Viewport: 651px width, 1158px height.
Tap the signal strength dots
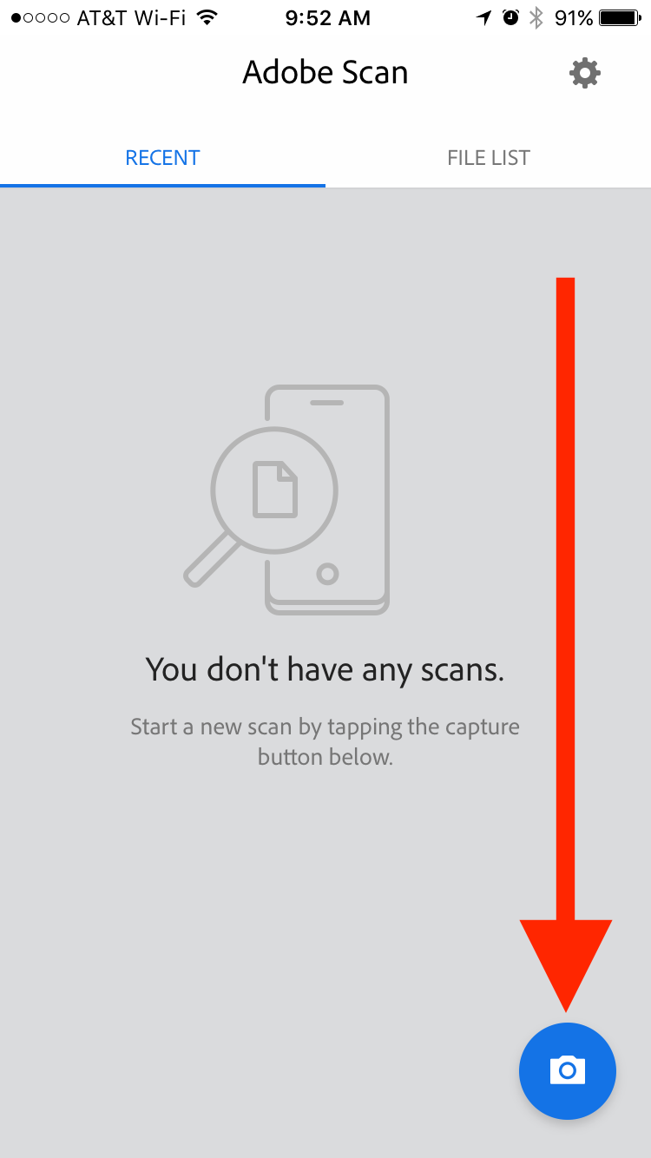click(40, 17)
